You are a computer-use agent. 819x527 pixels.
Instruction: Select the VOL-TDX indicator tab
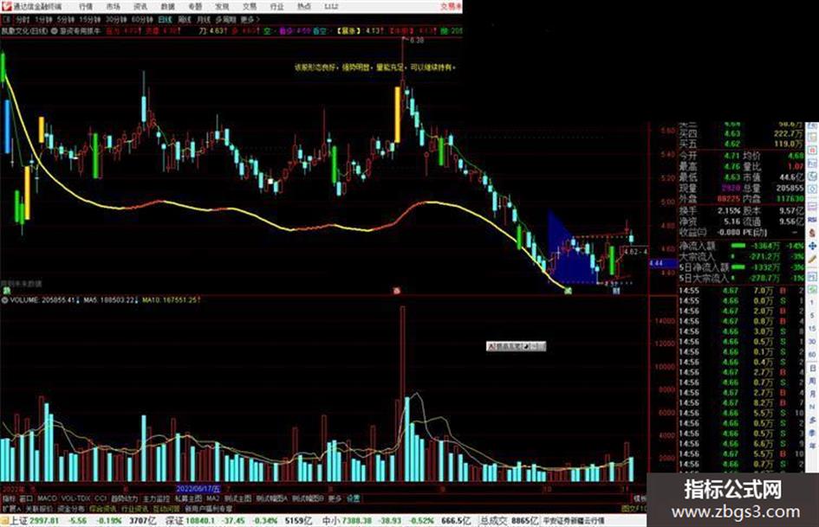tap(75, 498)
